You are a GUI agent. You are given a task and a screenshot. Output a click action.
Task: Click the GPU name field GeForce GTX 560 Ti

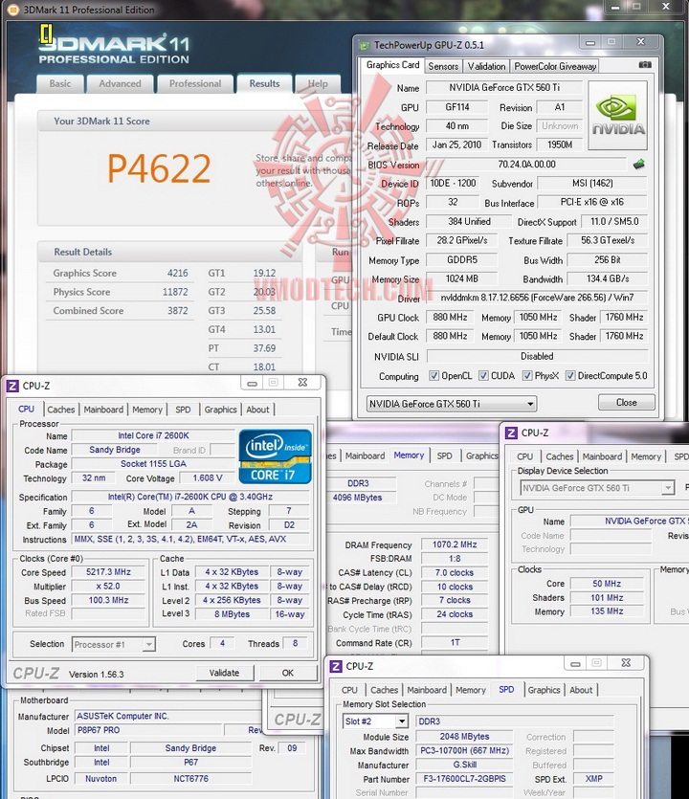[504, 88]
